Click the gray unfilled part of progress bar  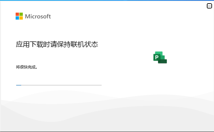pos(62,85)
